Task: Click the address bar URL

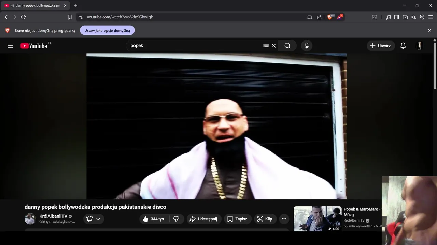Action: click(x=120, y=17)
